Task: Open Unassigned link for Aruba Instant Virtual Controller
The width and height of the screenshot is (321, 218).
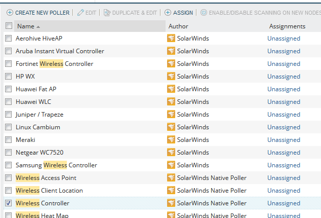Action: pos(284,51)
